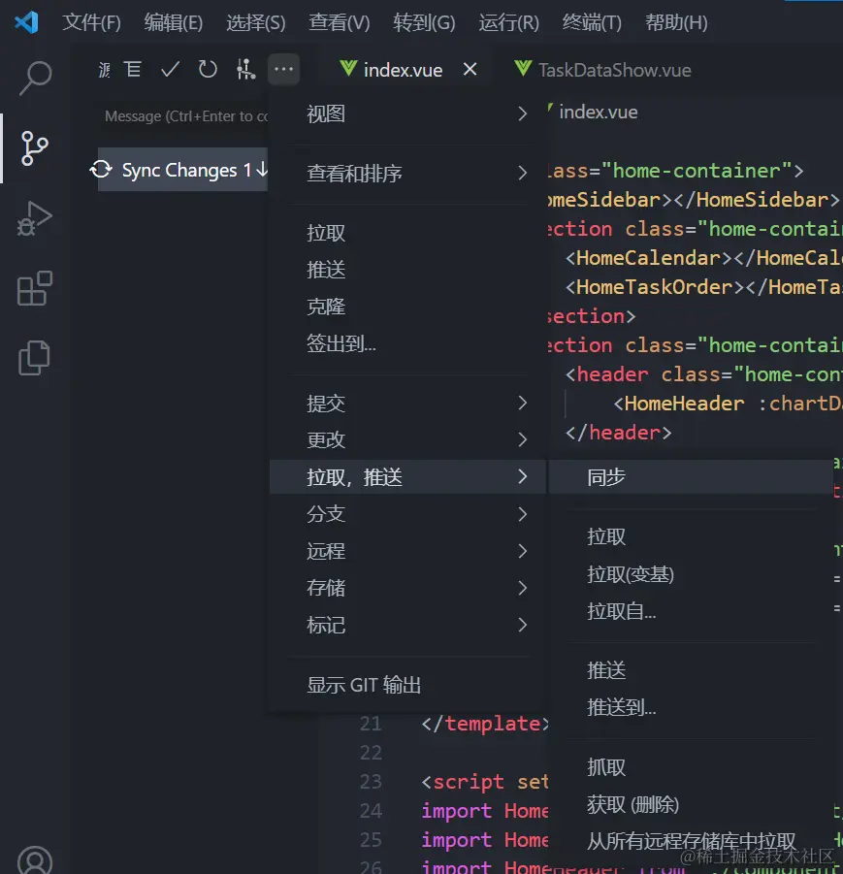The width and height of the screenshot is (843, 874).
Task: Toggle view as tree/list icon
Action: pyautogui.click(x=133, y=70)
